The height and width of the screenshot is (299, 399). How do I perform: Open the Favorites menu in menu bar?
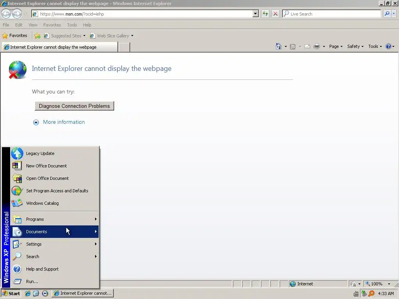point(52,25)
